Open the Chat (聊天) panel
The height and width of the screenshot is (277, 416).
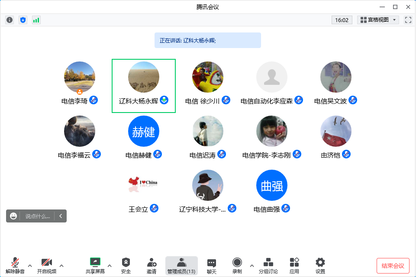pyautogui.click(x=211, y=265)
